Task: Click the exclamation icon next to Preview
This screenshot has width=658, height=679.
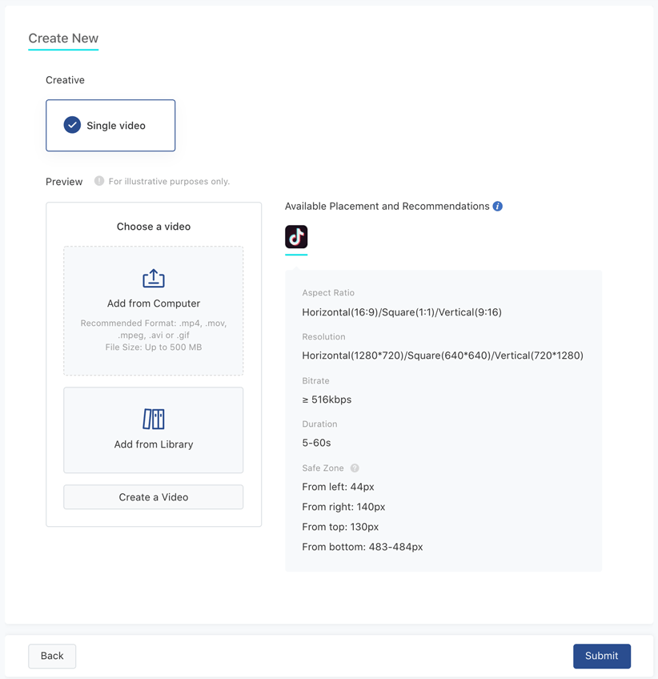Action: click(99, 181)
